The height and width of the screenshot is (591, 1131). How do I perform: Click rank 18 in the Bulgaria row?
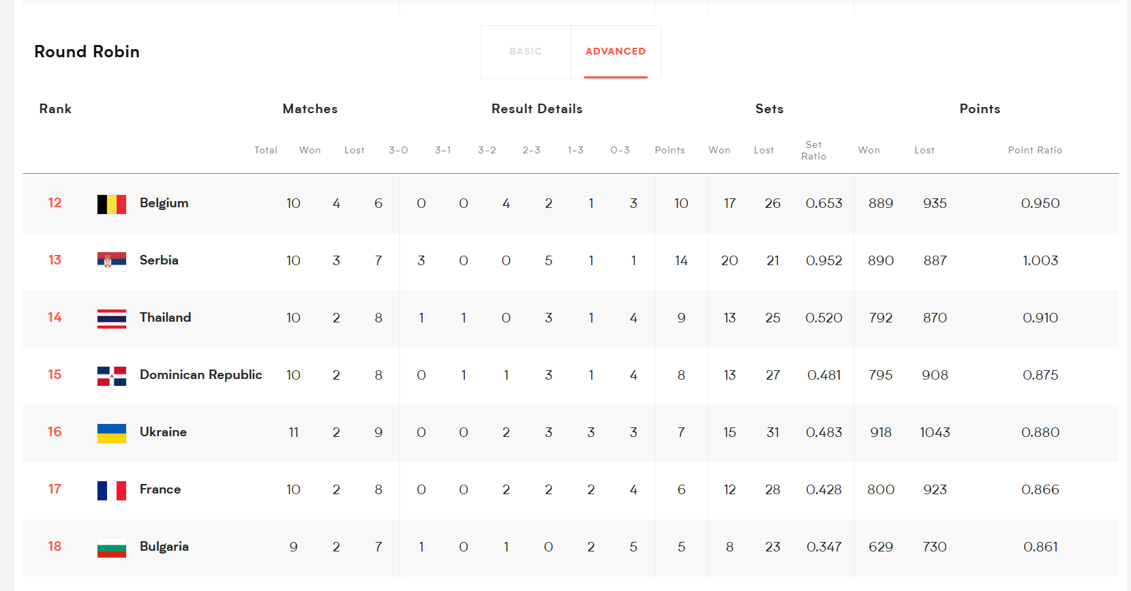tap(55, 547)
